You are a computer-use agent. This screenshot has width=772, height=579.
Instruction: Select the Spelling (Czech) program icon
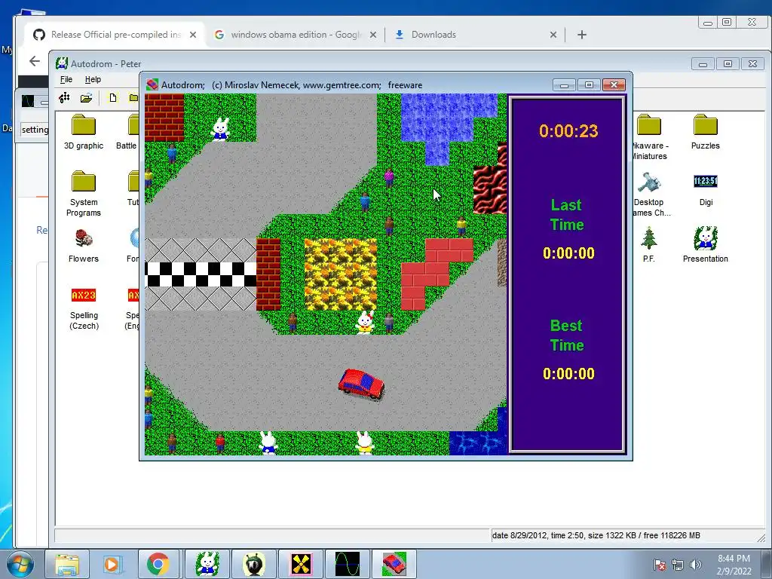[83, 308]
